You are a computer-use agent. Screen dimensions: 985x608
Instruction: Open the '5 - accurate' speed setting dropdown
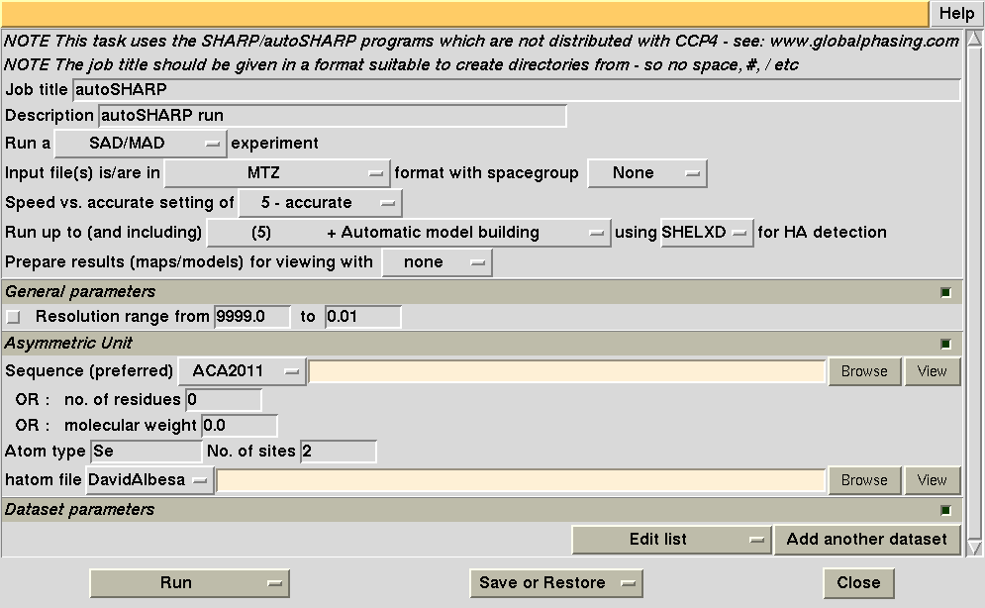[x=320, y=203]
